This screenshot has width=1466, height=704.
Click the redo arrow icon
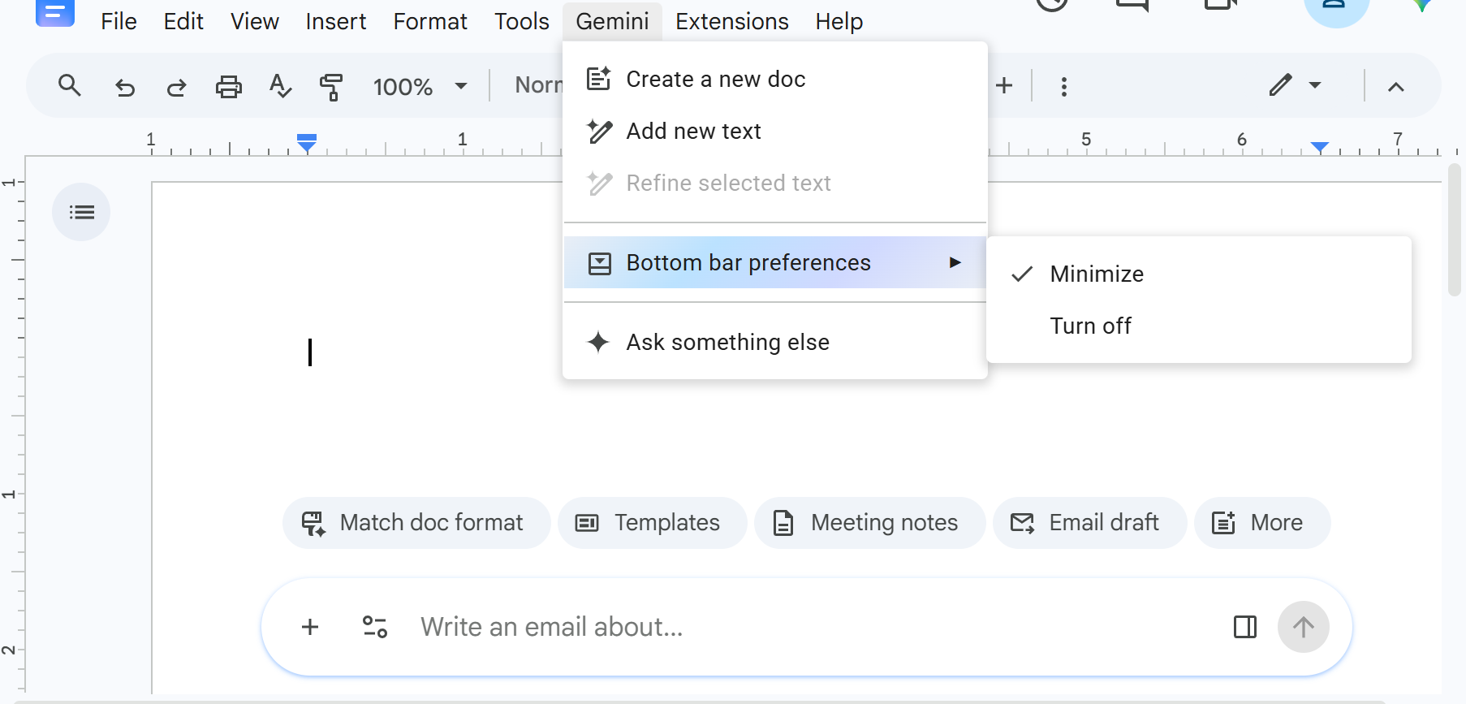click(x=176, y=86)
